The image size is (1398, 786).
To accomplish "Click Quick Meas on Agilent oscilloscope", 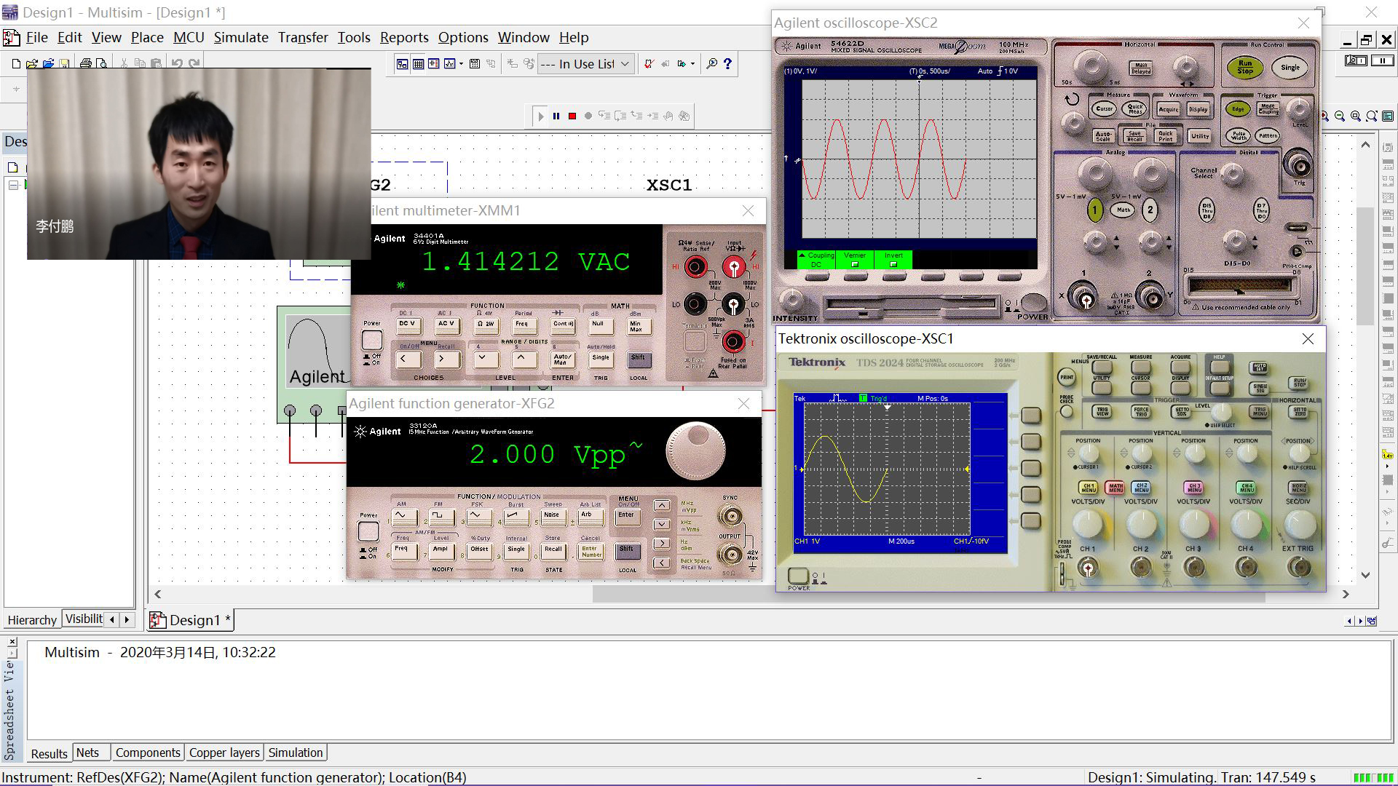I will (x=1135, y=108).
